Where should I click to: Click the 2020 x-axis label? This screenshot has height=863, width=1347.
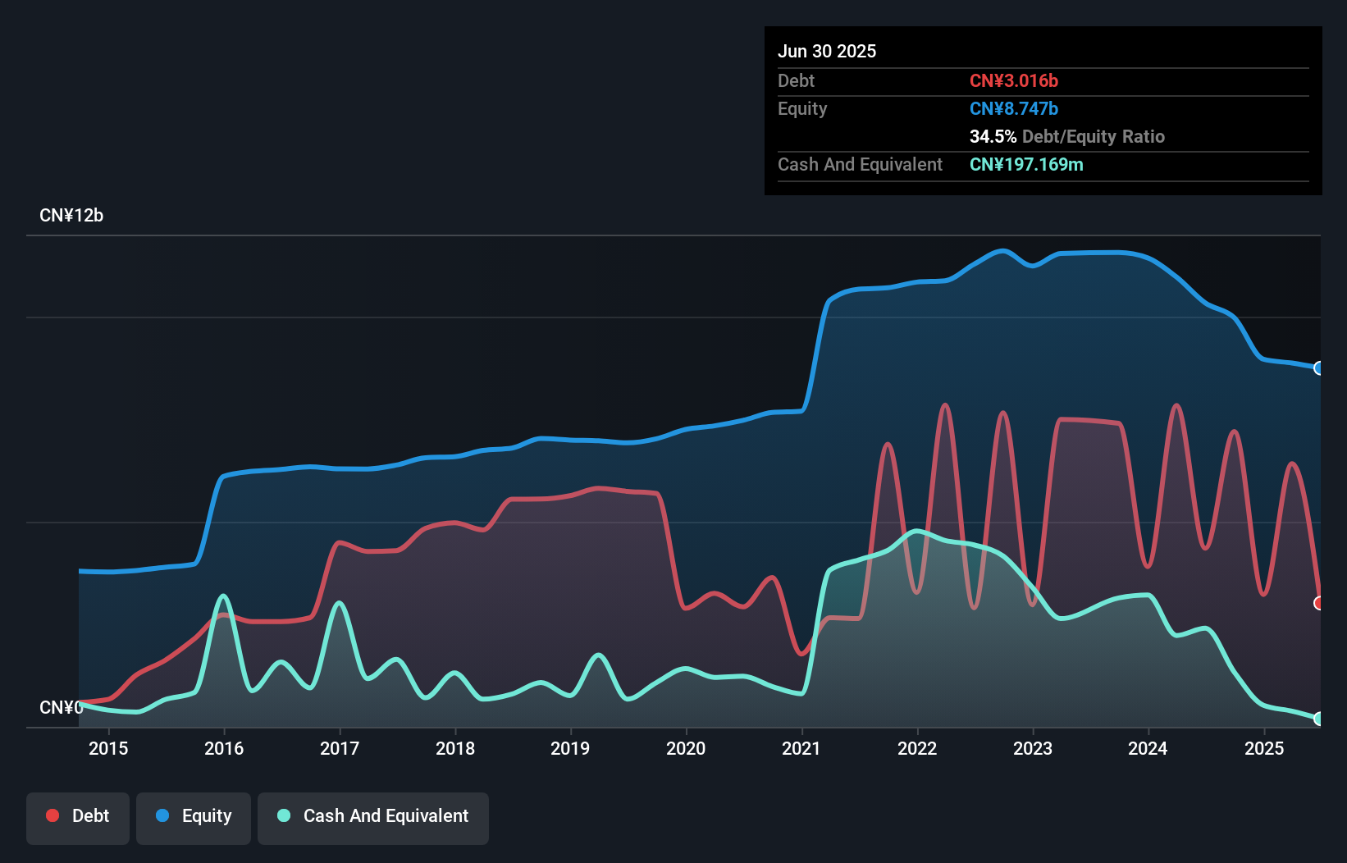(686, 748)
